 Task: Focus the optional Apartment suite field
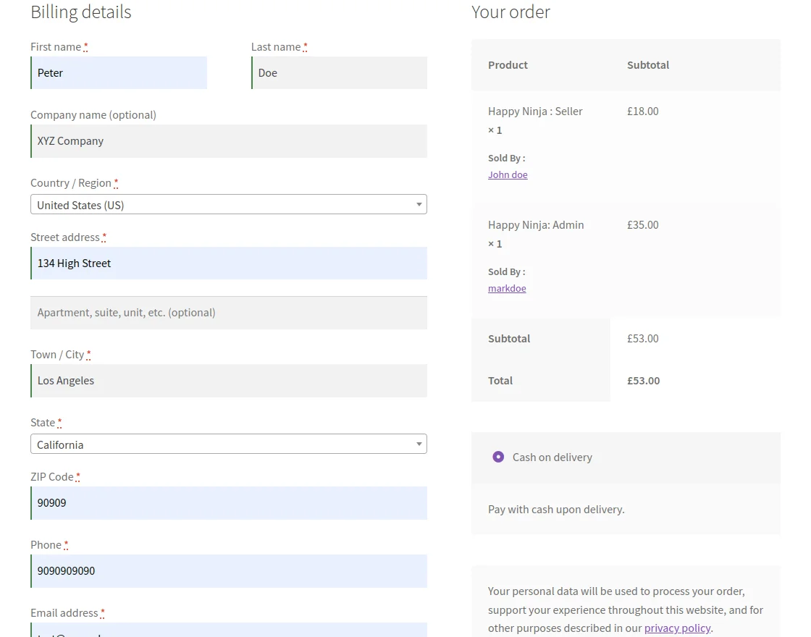tap(228, 312)
